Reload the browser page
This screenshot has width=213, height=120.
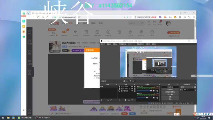pos(38,17)
